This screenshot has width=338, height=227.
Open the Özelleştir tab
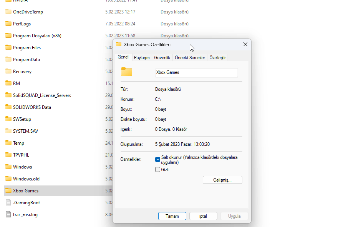[217, 58]
